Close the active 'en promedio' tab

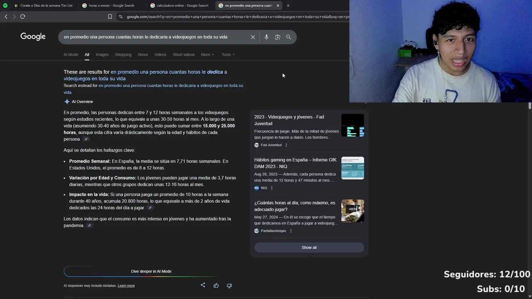tap(278, 5)
